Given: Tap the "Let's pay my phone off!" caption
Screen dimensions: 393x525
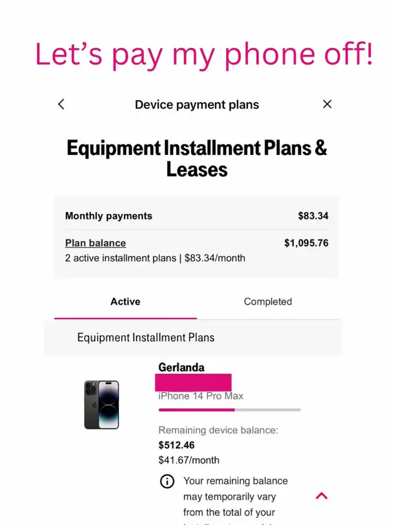Looking at the screenshot, I should (203, 54).
